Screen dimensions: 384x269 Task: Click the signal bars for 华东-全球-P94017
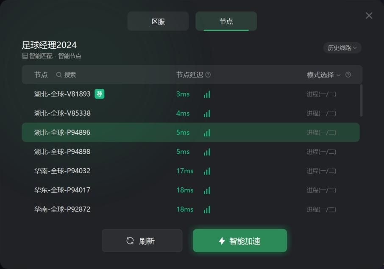point(207,190)
